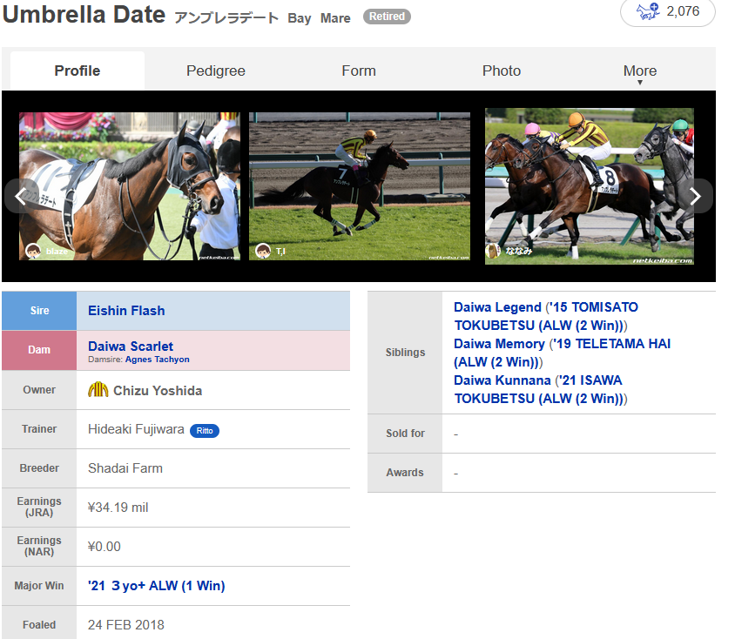This screenshot has height=639, width=735.
Task: Open '21 ISAWA TOKUBETSU race link
Action: coord(538,389)
